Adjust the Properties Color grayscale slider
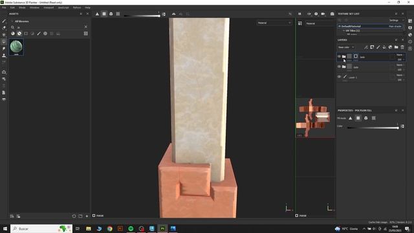This screenshot has height=233, width=414. coord(373,128)
